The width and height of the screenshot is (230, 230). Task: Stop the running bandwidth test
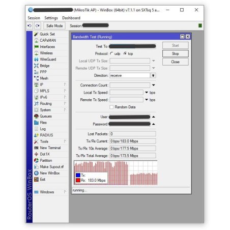click(176, 53)
